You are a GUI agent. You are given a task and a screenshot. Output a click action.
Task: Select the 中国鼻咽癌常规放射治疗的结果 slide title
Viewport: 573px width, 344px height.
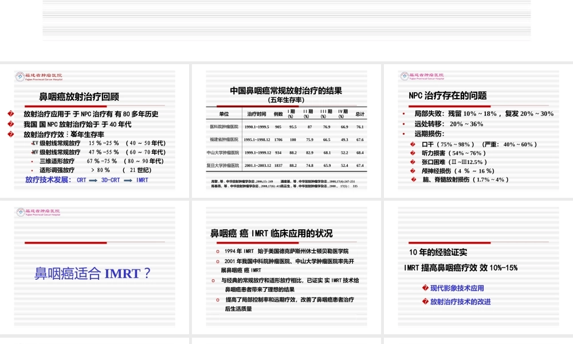click(x=286, y=91)
